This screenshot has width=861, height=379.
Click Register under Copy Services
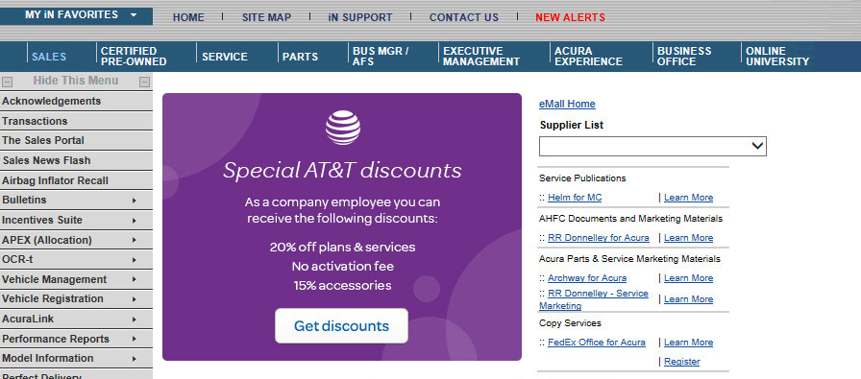click(682, 362)
